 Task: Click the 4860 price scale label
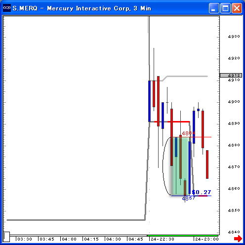(234, 189)
